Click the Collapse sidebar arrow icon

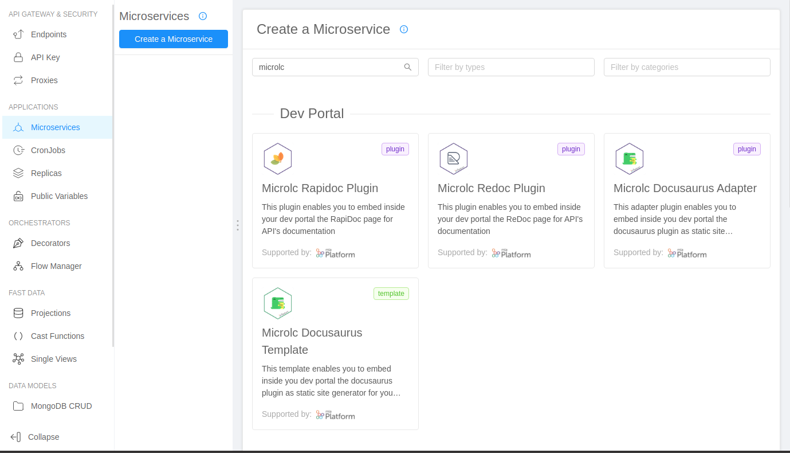[x=15, y=437]
